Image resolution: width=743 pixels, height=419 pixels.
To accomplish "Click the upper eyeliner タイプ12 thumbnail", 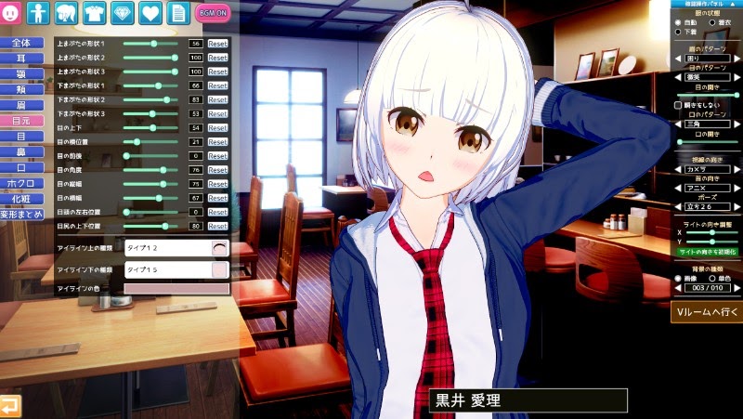I will click(x=220, y=248).
